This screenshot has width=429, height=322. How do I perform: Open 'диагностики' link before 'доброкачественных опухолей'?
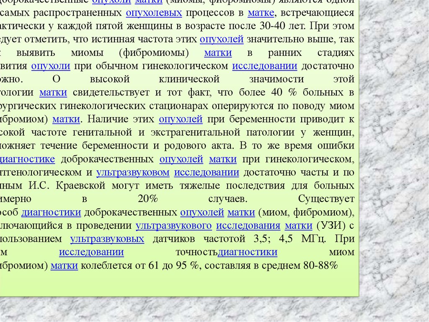point(48,212)
